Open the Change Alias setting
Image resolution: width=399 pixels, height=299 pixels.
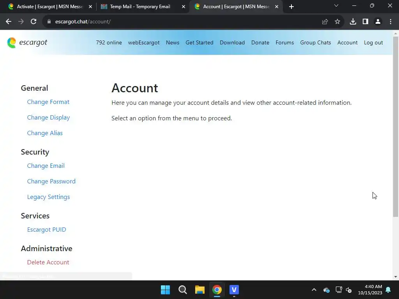point(45,133)
